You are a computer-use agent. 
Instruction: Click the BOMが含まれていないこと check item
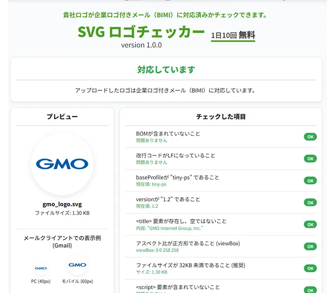(168, 134)
